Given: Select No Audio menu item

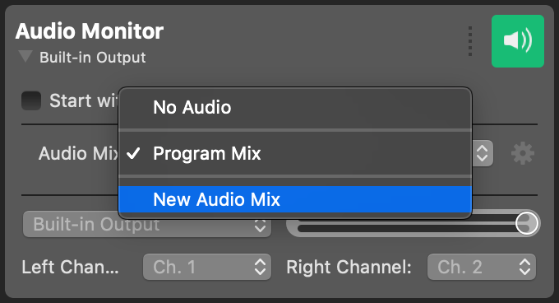Looking at the screenshot, I should click(x=295, y=107).
